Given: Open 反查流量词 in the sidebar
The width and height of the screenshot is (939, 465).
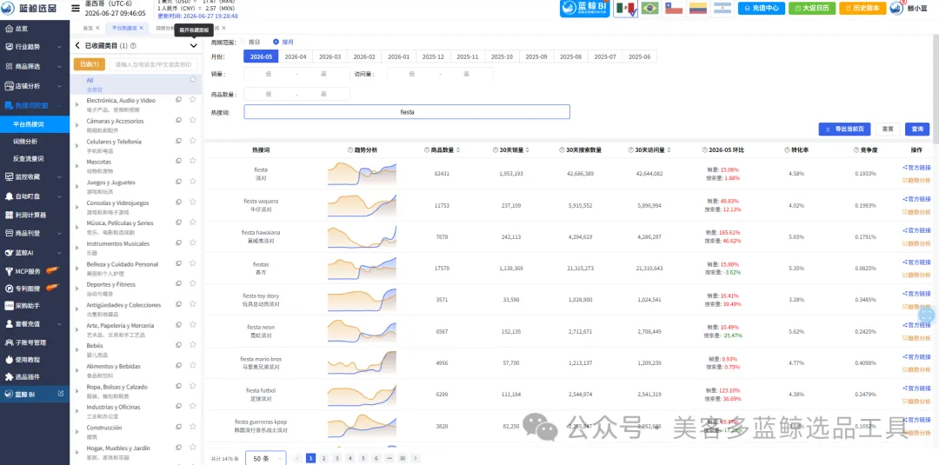Looking at the screenshot, I should (x=28, y=158).
